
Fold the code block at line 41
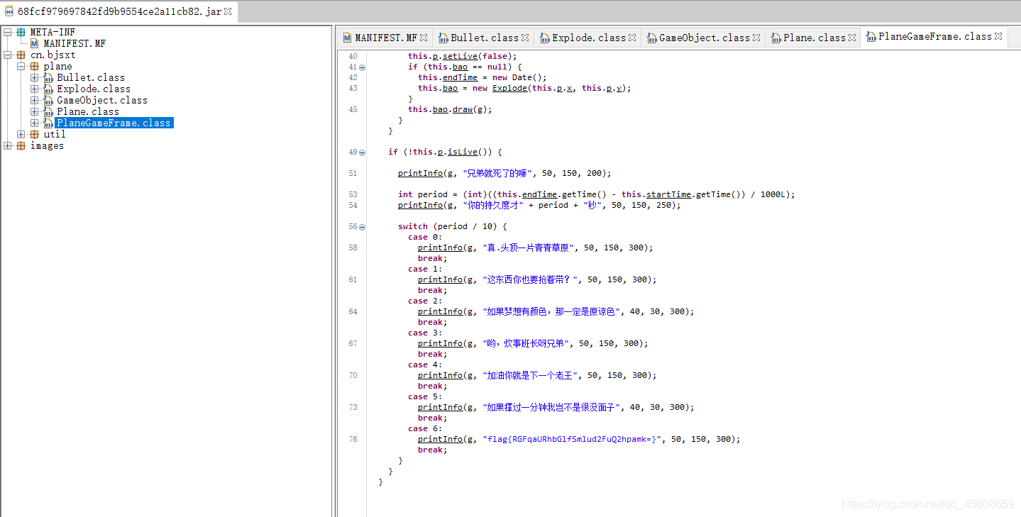click(x=363, y=67)
